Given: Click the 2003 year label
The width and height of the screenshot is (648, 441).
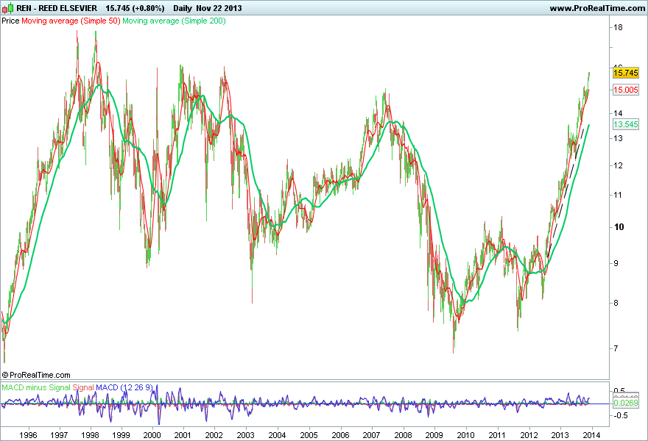Looking at the screenshot, I should click(245, 435).
